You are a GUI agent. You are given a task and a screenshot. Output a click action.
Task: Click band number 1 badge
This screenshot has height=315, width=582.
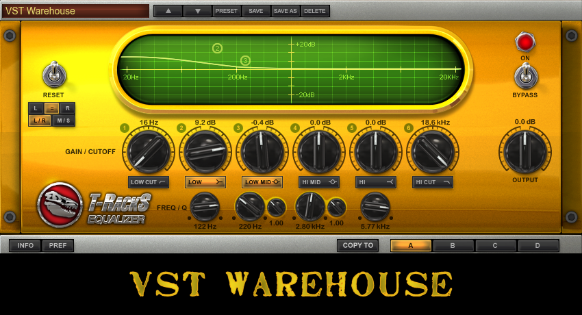(x=125, y=128)
